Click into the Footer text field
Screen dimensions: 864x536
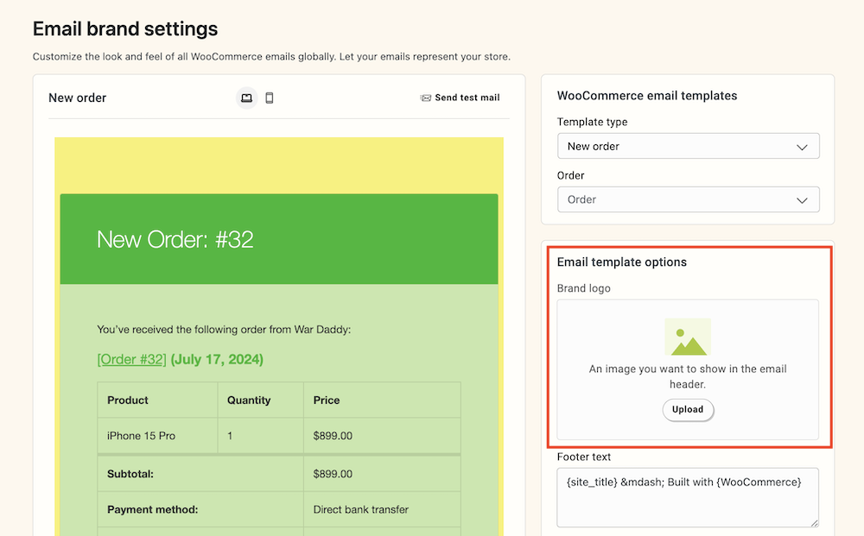pyautogui.click(x=688, y=497)
